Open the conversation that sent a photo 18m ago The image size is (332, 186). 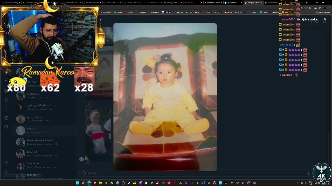pos(44,107)
